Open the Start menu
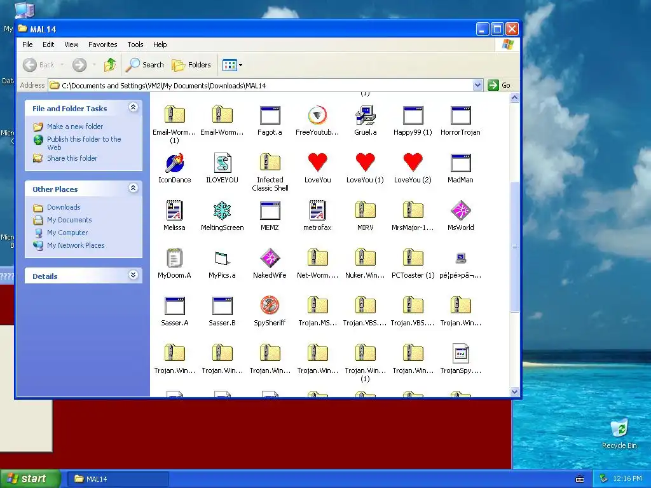Viewport: 651px width, 488px height. (30, 478)
